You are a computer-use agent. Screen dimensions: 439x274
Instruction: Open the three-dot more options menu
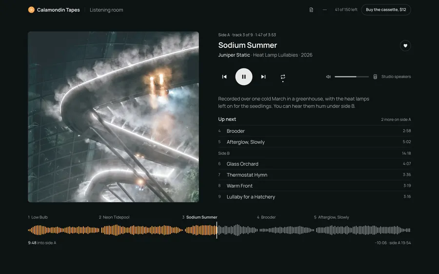tap(324, 10)
